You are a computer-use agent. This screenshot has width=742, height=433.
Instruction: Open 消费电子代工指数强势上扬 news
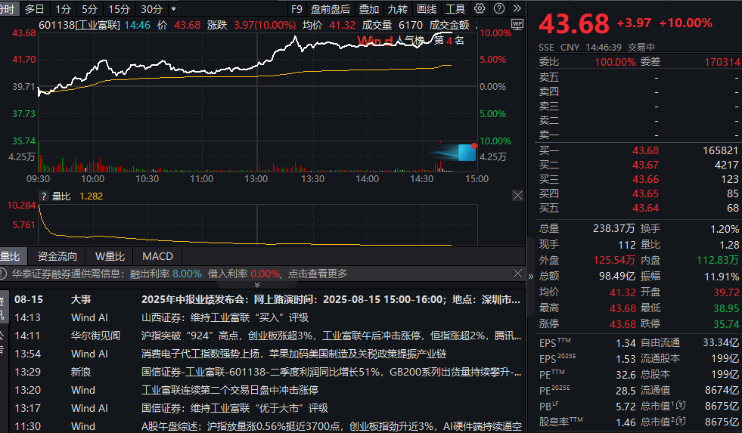pyautogui.click(x=293, y=354)
